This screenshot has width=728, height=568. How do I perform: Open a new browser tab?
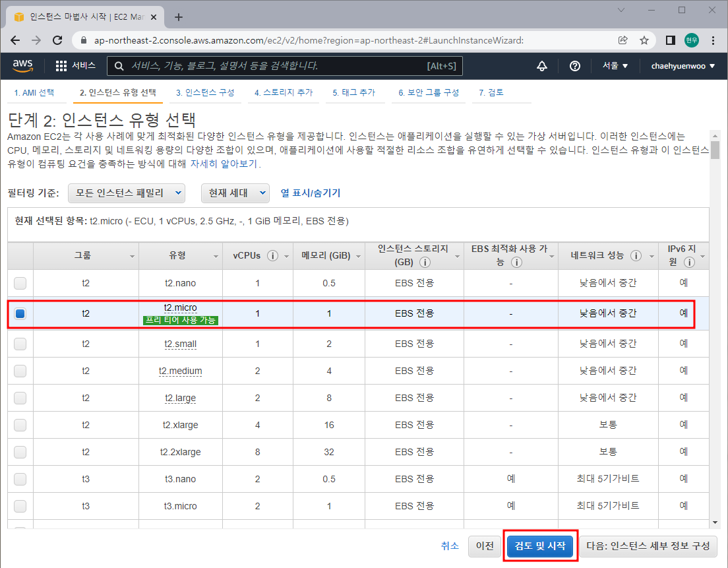[178, 17]
